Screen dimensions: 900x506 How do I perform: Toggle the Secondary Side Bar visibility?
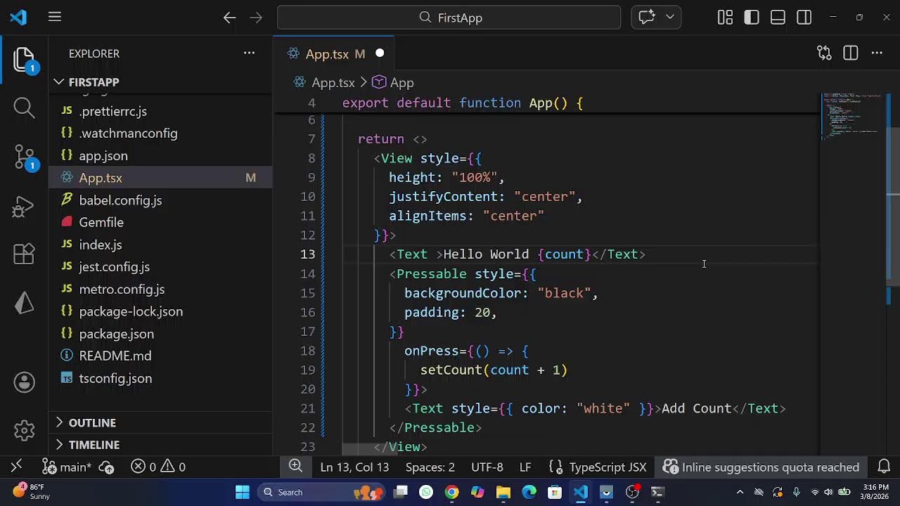[804, 18]
